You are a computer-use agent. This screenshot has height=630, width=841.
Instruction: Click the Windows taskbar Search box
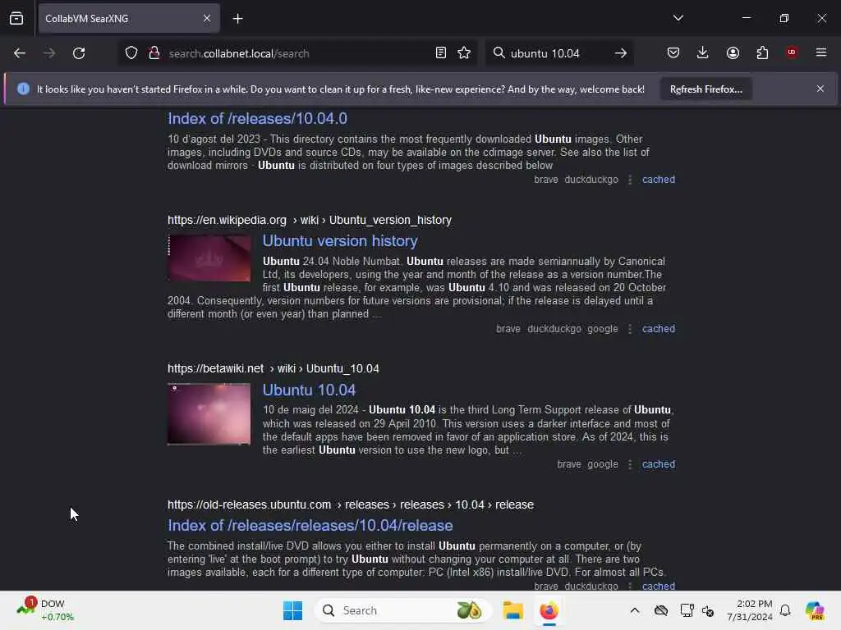coord(402,610)
